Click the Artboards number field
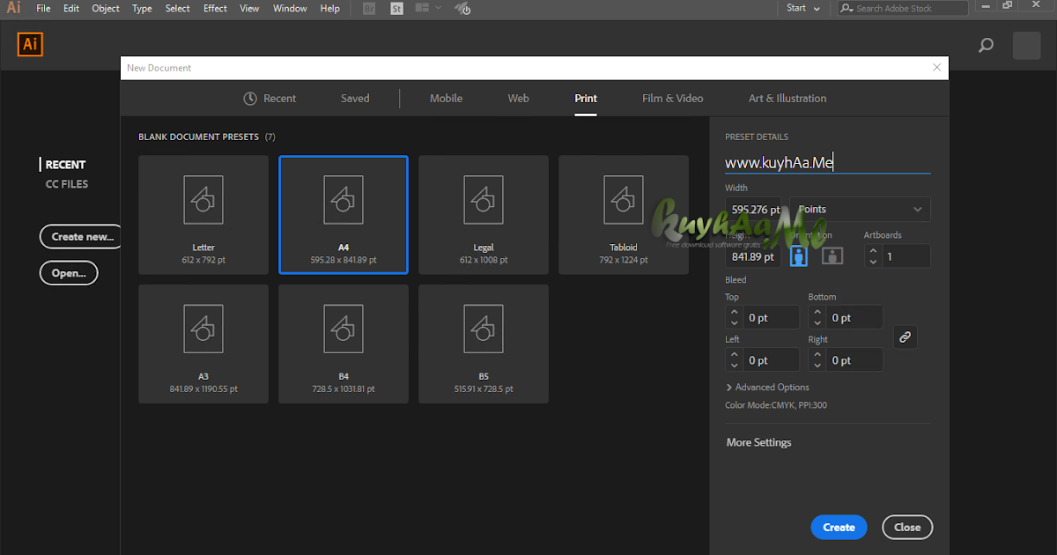The image size is (1057, 555). [x=905, y=256]
